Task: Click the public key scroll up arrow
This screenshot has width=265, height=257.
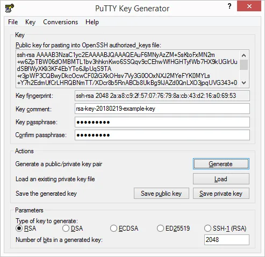Action: [243, 55]
